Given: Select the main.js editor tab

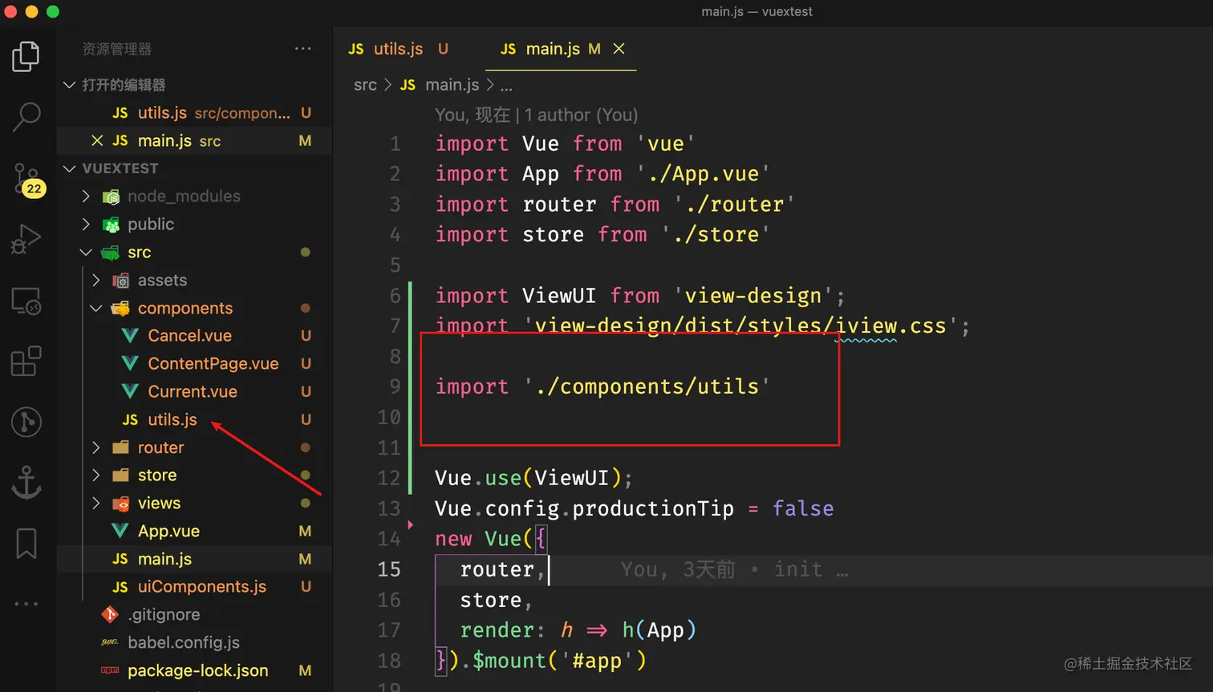Looking at the screenshot, I should [x=562, y=49].
